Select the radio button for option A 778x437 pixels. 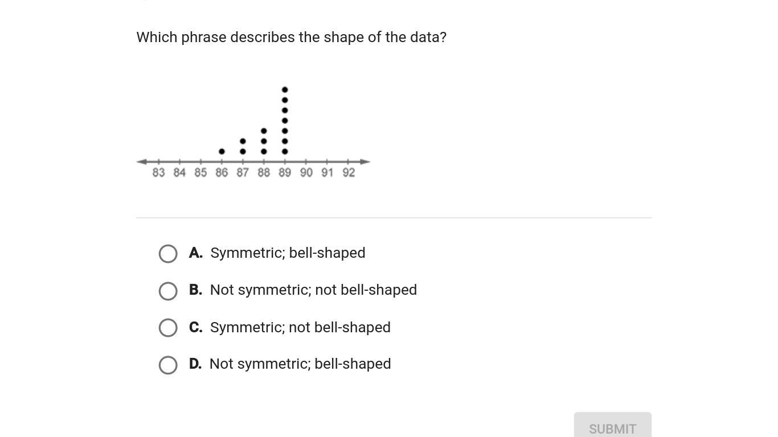tap(168, 254)
